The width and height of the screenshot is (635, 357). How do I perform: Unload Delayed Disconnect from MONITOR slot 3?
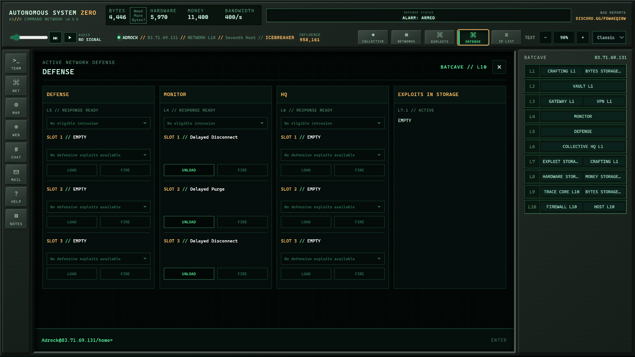click(x=189, y=274)
